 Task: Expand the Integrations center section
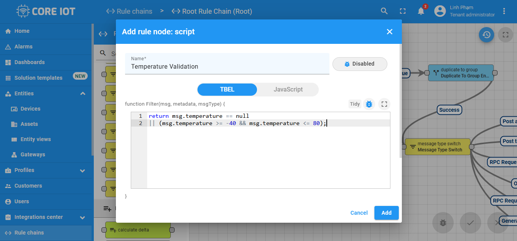[82, 217]
